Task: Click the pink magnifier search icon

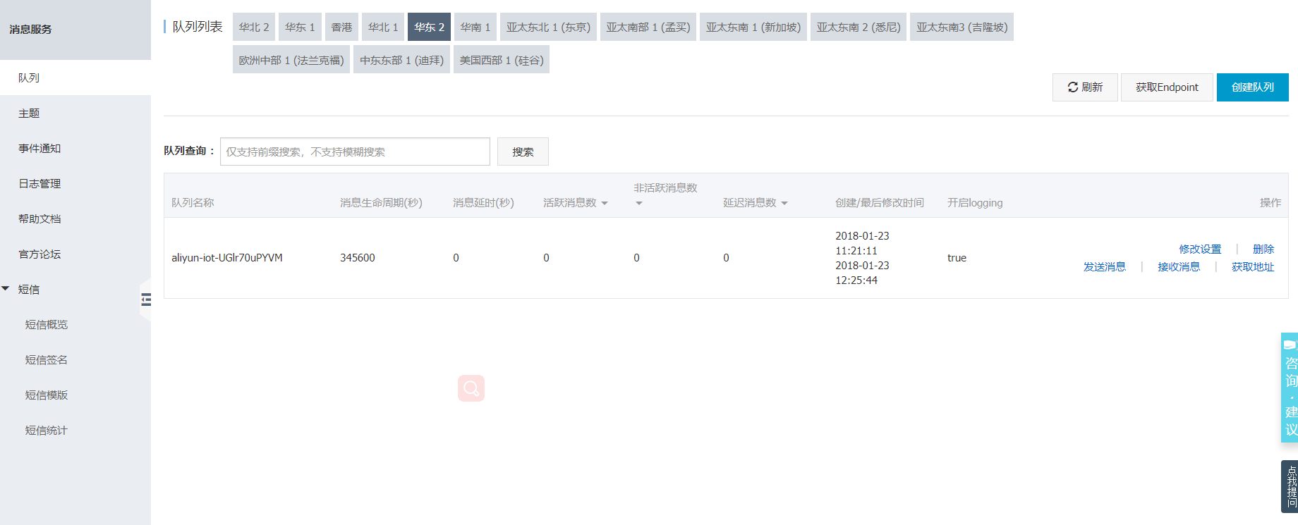Action: coord(471,388)
